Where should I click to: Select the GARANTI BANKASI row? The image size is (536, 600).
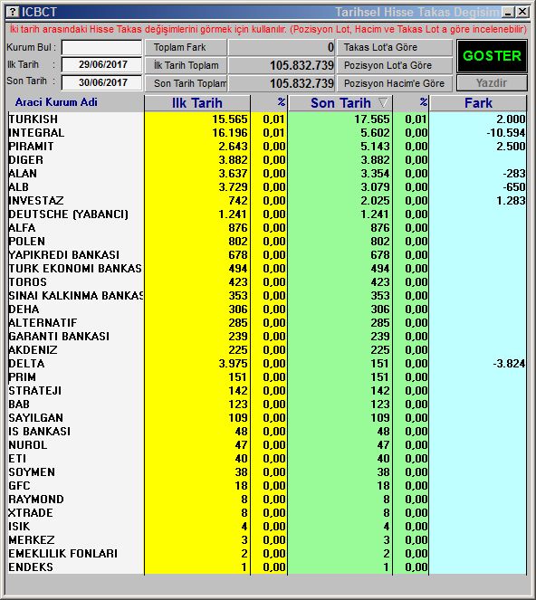[x=267, y=337]
